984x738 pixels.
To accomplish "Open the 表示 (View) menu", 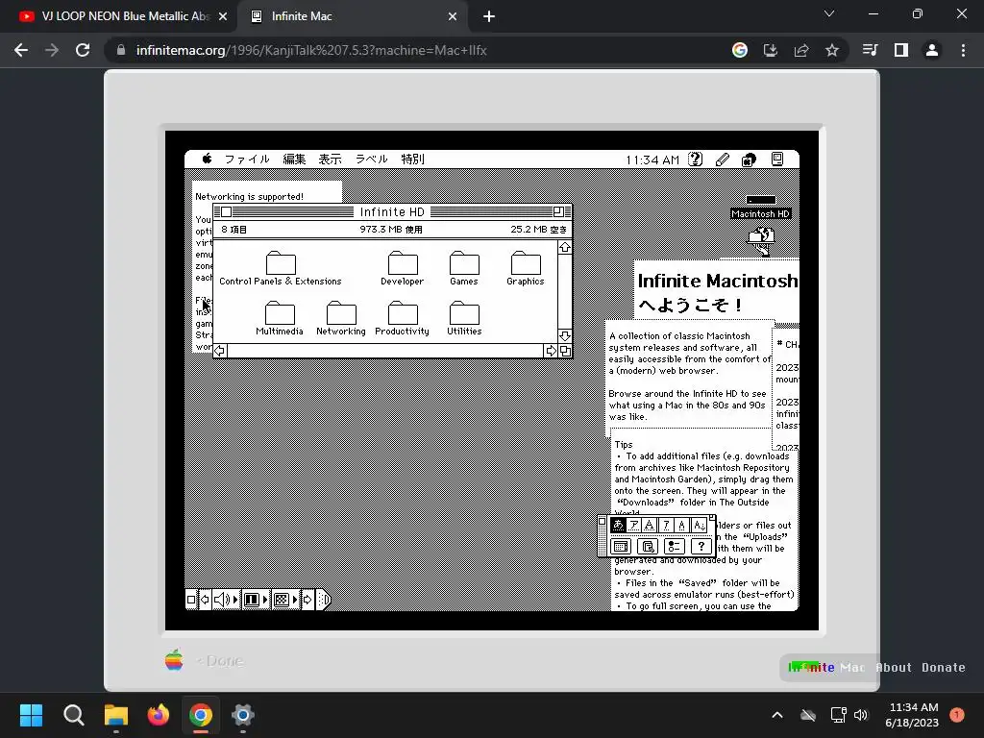I will (x=331, y=159).
